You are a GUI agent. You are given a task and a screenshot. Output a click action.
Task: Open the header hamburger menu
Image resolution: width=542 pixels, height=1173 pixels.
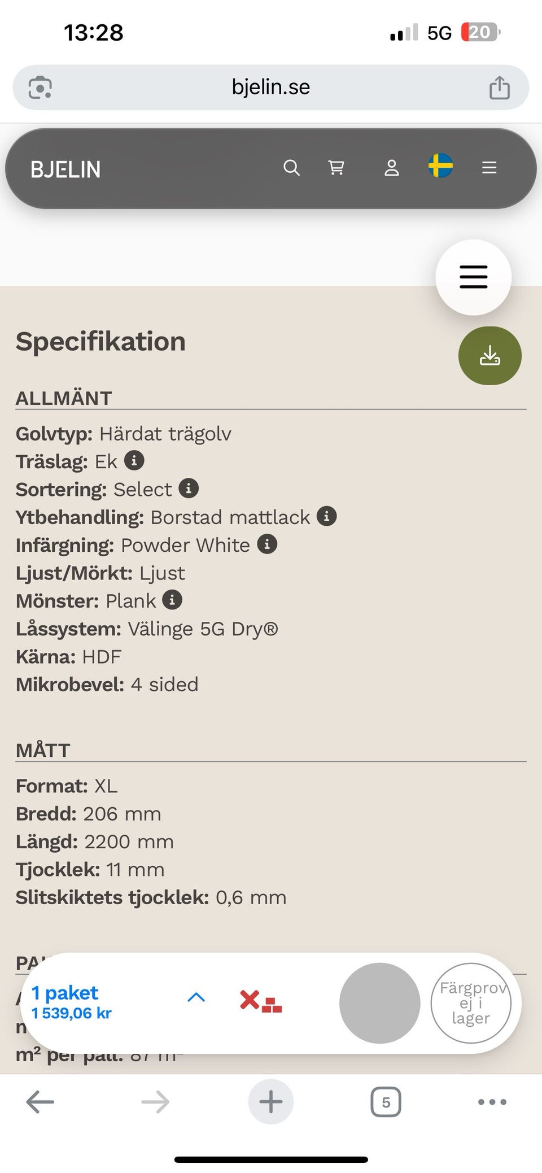click(x=489, y=168)
